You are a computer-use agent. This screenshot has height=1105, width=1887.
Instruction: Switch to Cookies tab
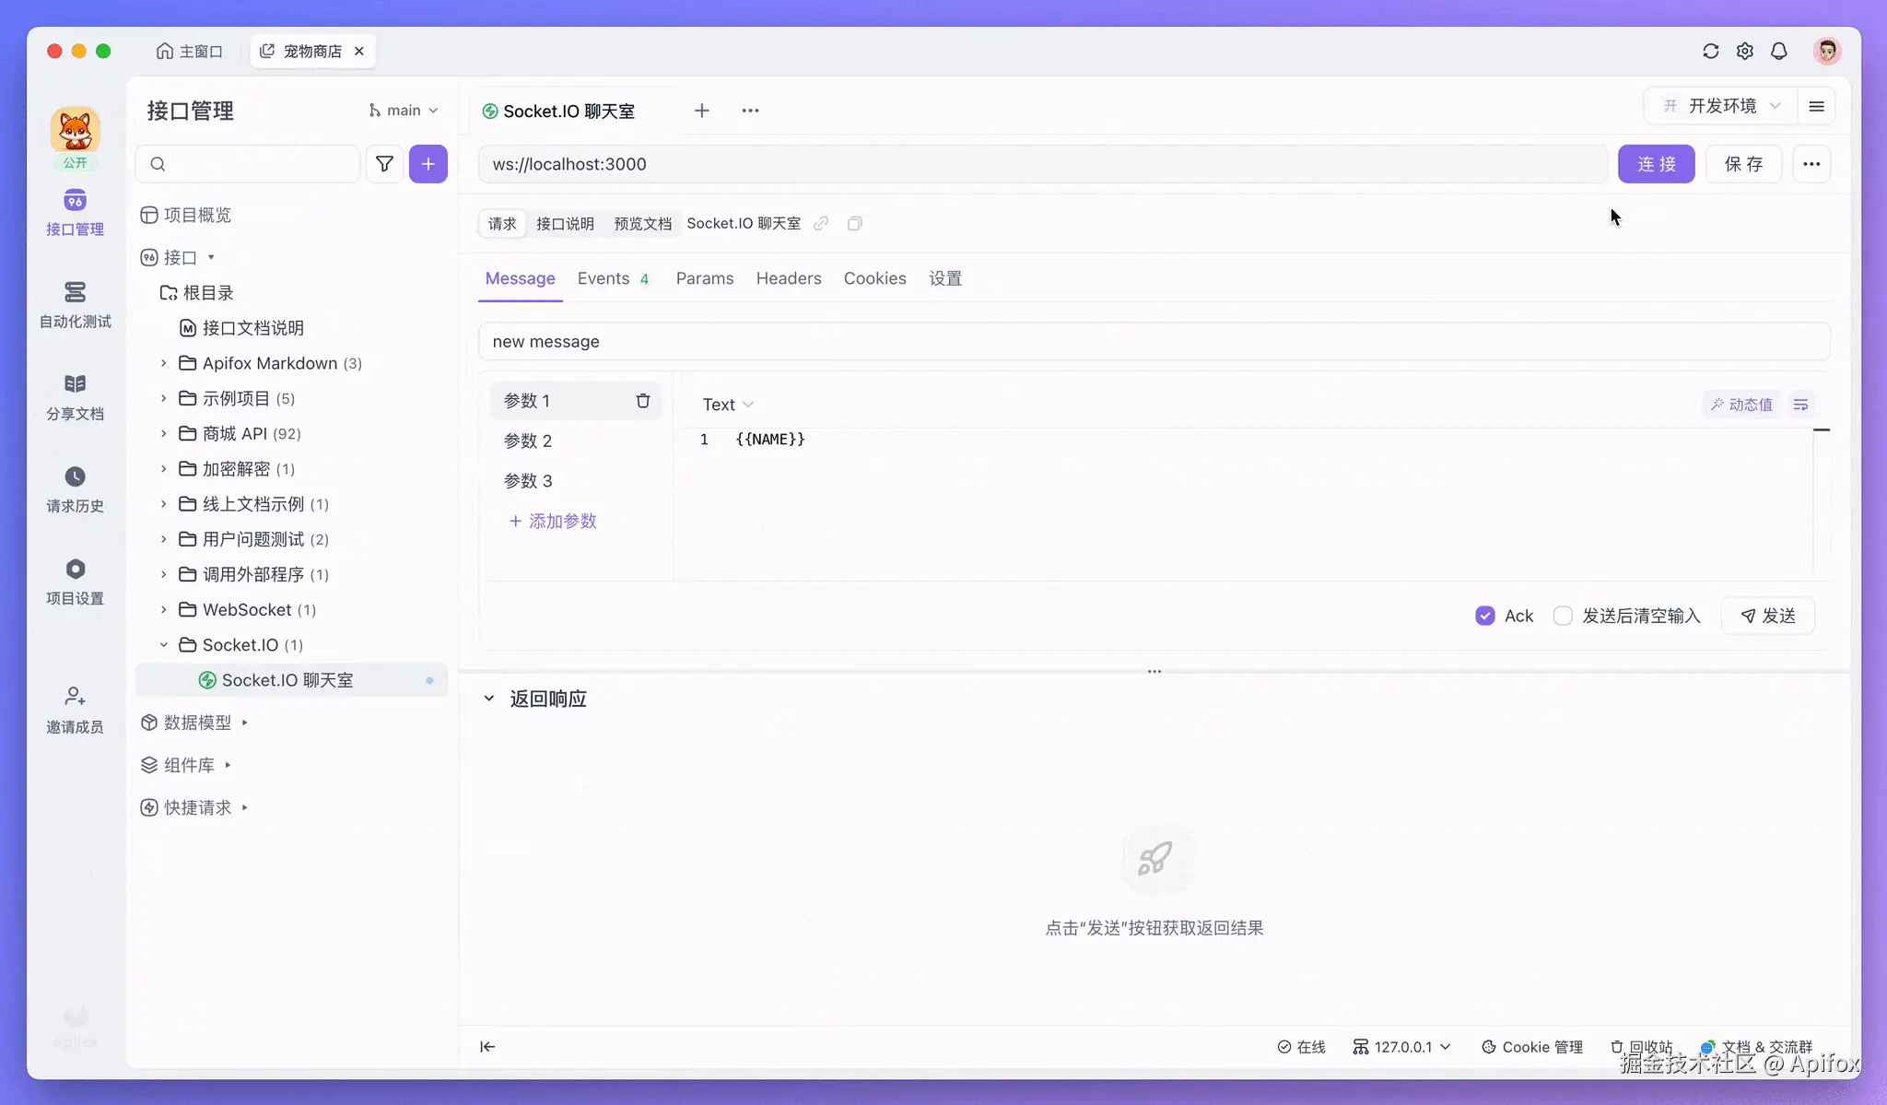click(x=874, y=278)
